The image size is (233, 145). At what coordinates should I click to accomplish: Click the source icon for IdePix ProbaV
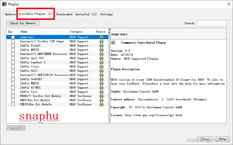[102, 45]
